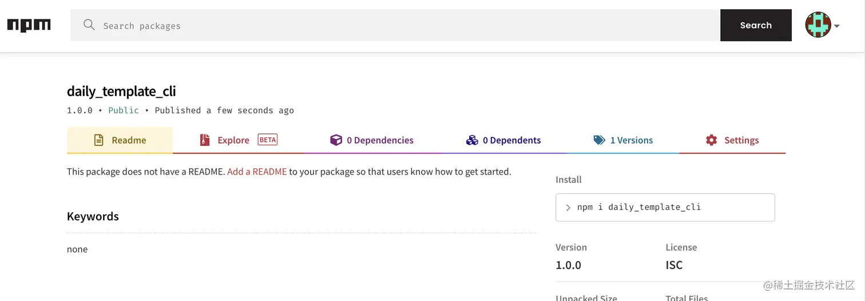Click the Versions tag icon

(599, 140)
